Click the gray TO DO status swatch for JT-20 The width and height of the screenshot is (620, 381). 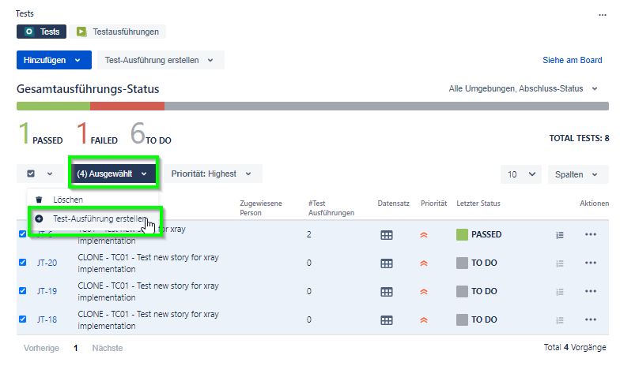coord(462,263)
